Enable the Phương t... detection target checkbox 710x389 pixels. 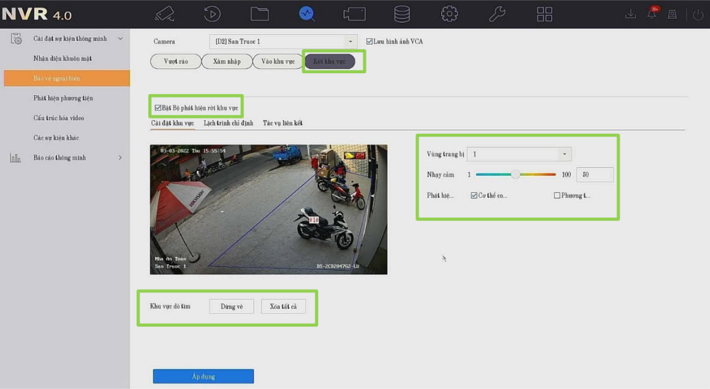click(557, 195)
